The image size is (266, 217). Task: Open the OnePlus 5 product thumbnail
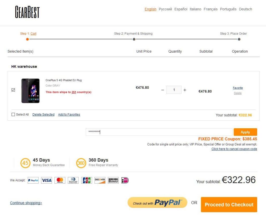(30, 91)
